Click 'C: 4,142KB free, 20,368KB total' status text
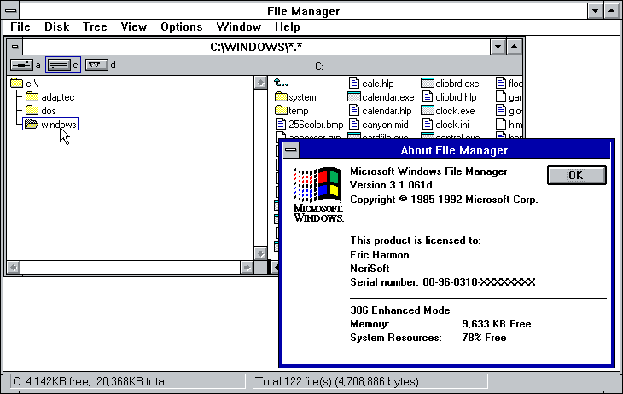This screenshot has width=623, height=394. [x=90, y=382]
